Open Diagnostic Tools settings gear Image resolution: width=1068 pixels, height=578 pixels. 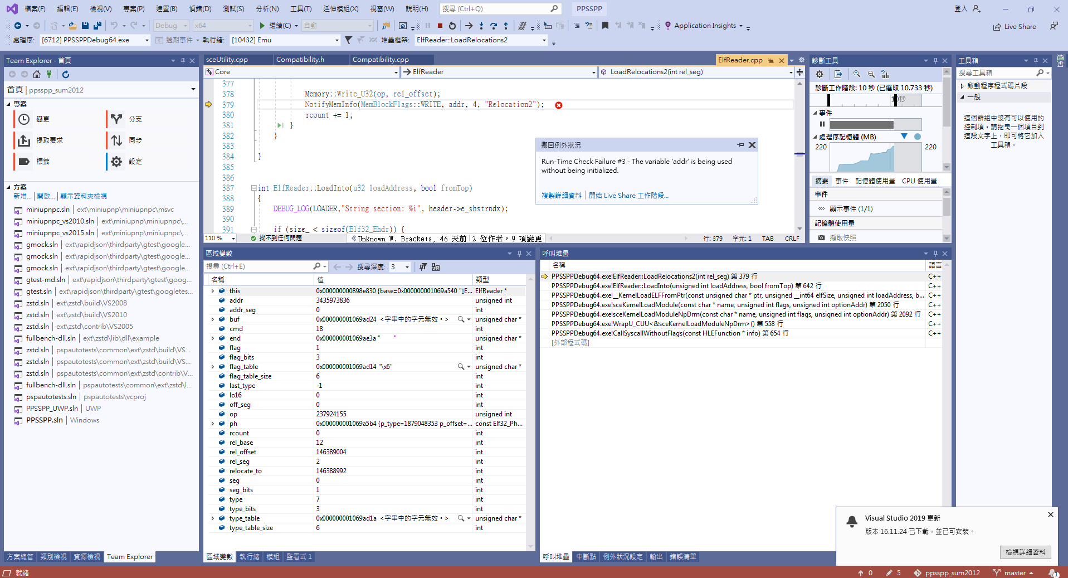820,74
